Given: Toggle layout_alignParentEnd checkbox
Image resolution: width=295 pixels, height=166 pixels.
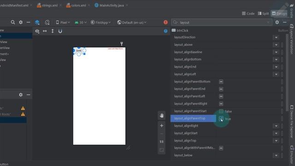Looking at the screenshot, I should coord(221,89).
